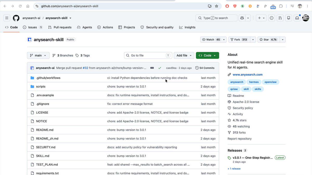Image resolution: width=312 pixels, height=175 pixels.
Task: Expand the Watch options caret
Action: click(224, 40)
